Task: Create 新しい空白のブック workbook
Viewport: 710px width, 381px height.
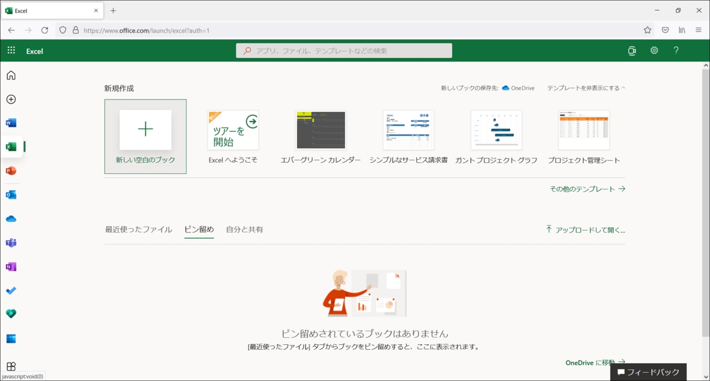Action: click(145, 130)
